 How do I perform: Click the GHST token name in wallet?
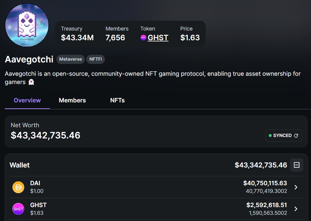[x=38, y=205]
